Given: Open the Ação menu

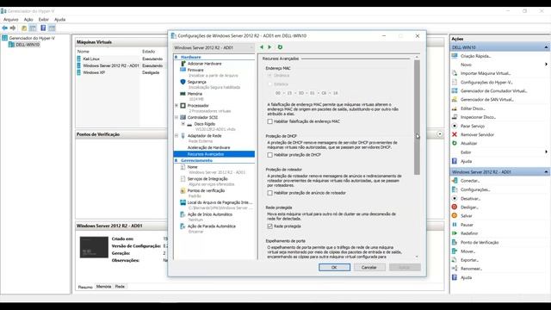Looking at the screenshot, I should [x=28, y=20].
